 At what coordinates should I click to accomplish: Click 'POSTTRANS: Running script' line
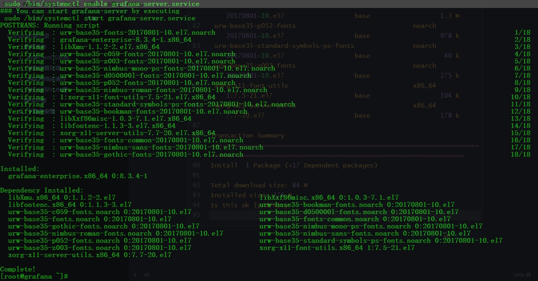pos(50,25)
